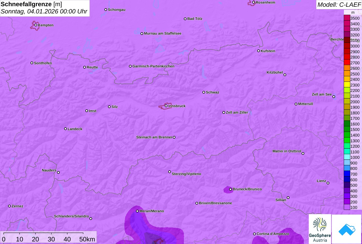Click the Imst label

[x=93, y=111]
